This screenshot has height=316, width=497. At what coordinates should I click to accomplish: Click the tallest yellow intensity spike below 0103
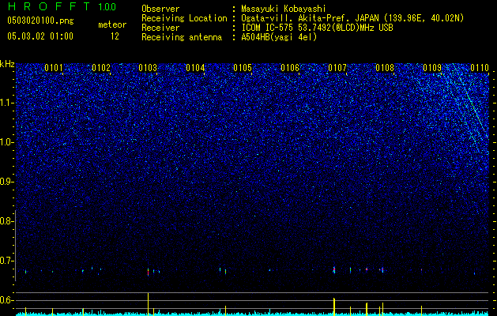(x=148, y=304)
